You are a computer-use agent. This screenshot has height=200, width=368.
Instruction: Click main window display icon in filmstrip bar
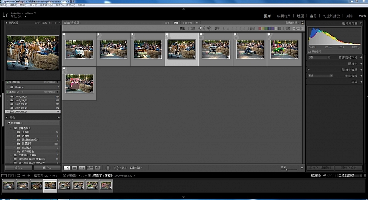tap(4, 175)
